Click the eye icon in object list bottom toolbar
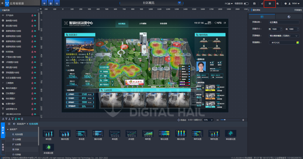The width and height of the screenshot is (303, 159). point(19,119)
